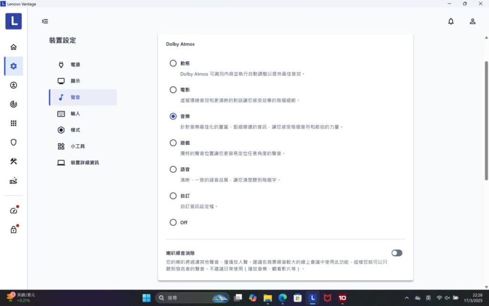Select the 音樂 radio button
The height and width of the screenshot is (306, 489).
coord(173,116)
